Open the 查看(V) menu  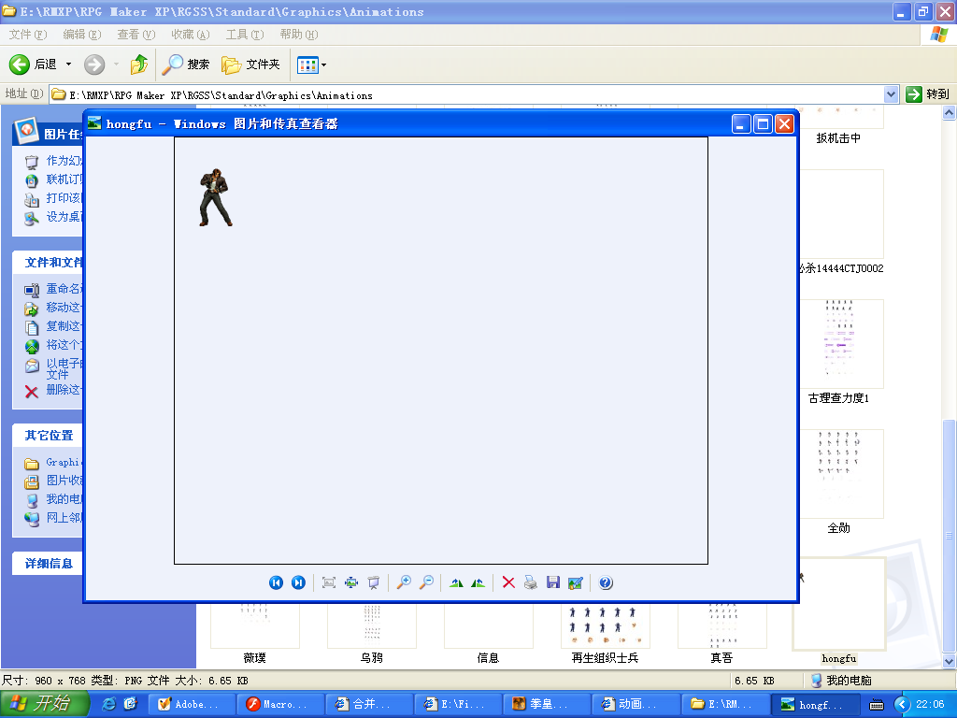(136, 35)
